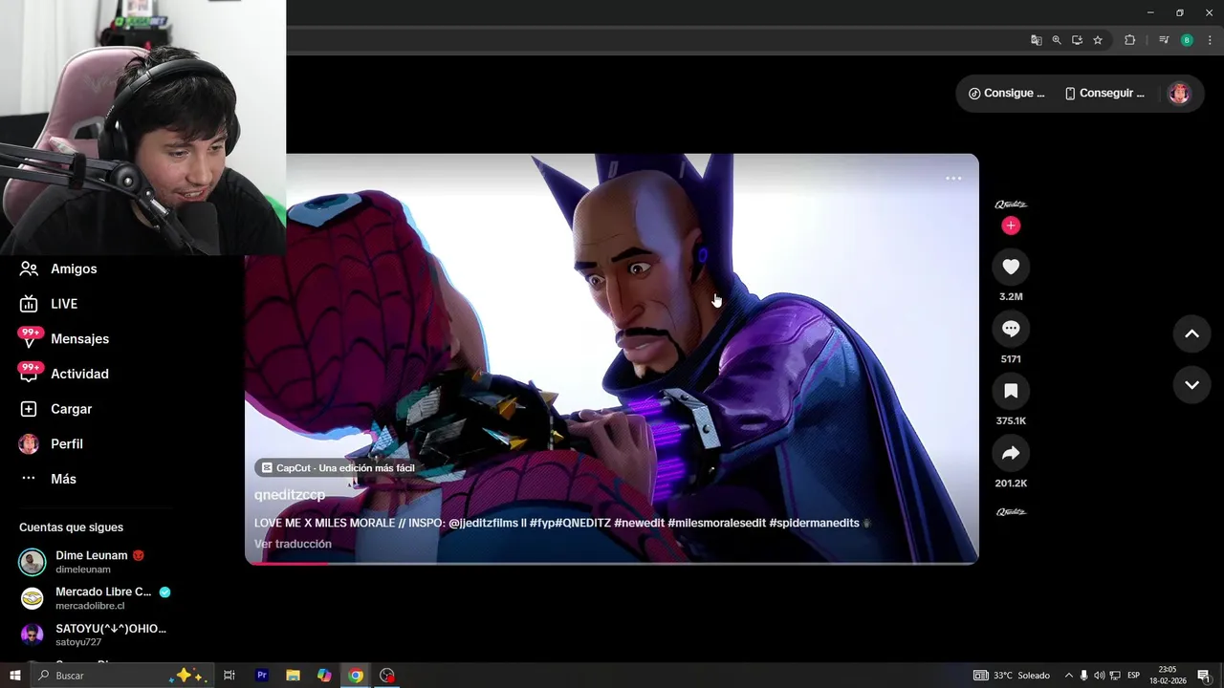Image resolution: width=1224 pixels, height=688 pixels.
Task: Open OBS Studio from the taskbar
Action: coord(387,676)
